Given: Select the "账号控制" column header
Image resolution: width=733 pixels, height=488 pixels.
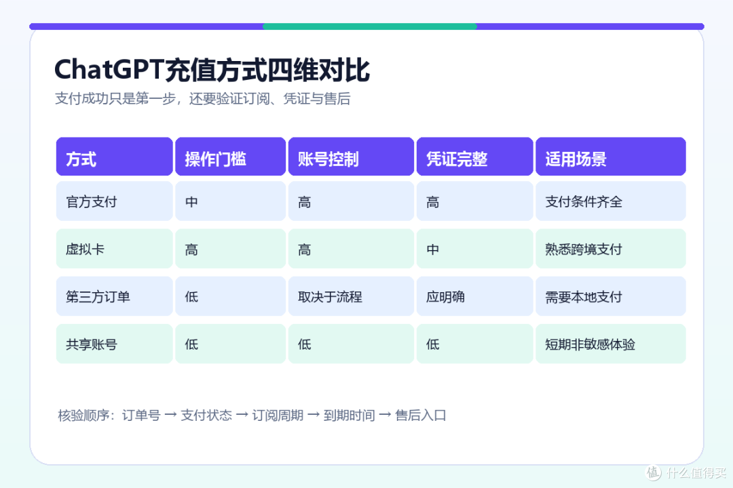Looking at the screenshot, I should (351, 157).
